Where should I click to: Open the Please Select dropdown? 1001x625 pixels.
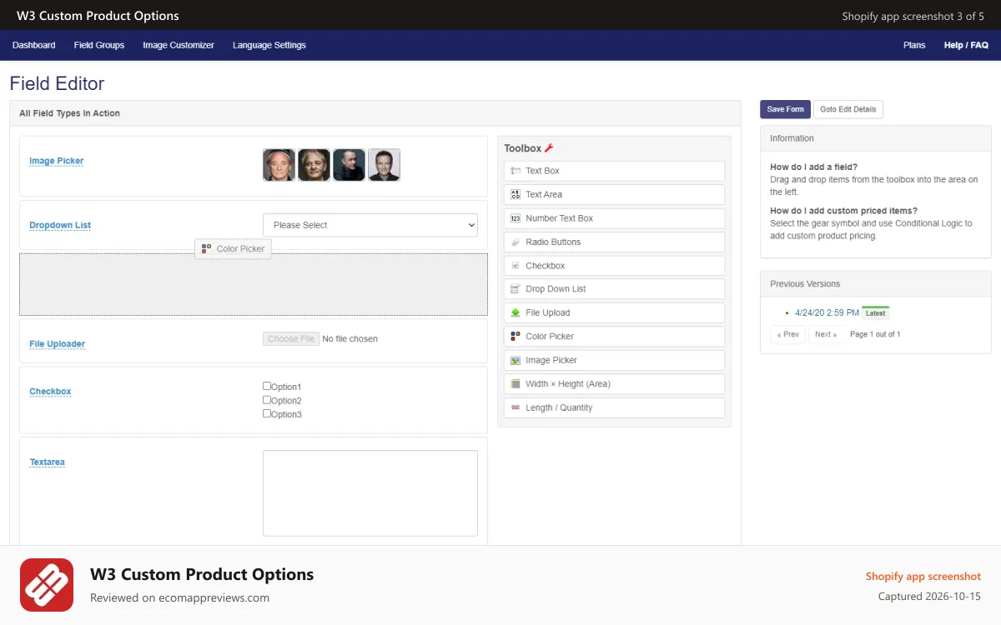370,225
